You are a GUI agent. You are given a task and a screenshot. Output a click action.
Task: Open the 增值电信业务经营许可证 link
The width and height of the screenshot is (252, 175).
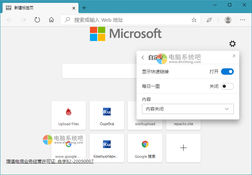(50, 161)
